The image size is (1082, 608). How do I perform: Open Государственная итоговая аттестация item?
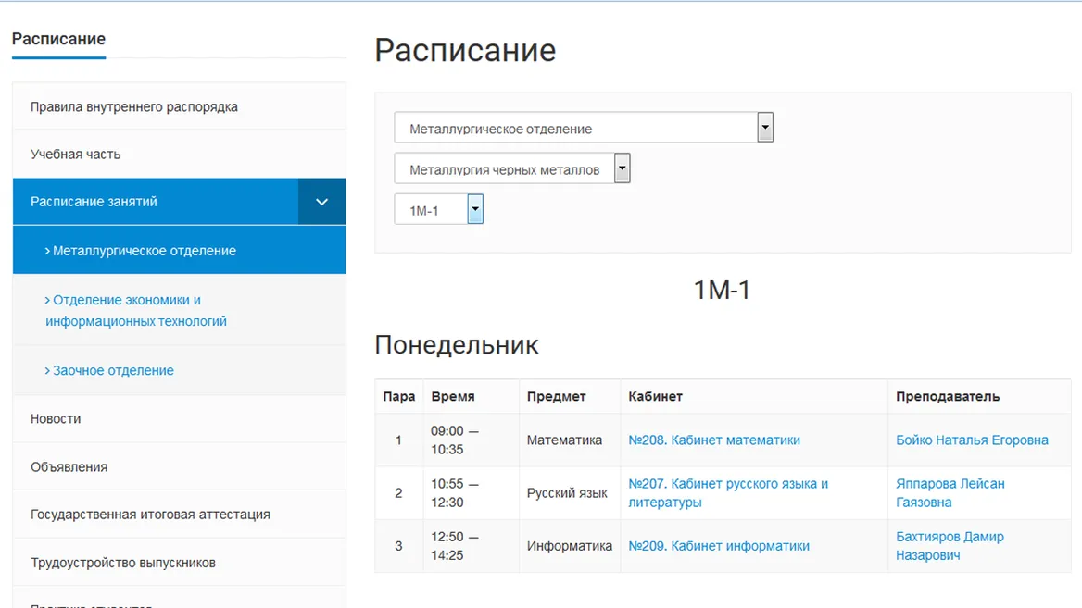tap(180, 515)
